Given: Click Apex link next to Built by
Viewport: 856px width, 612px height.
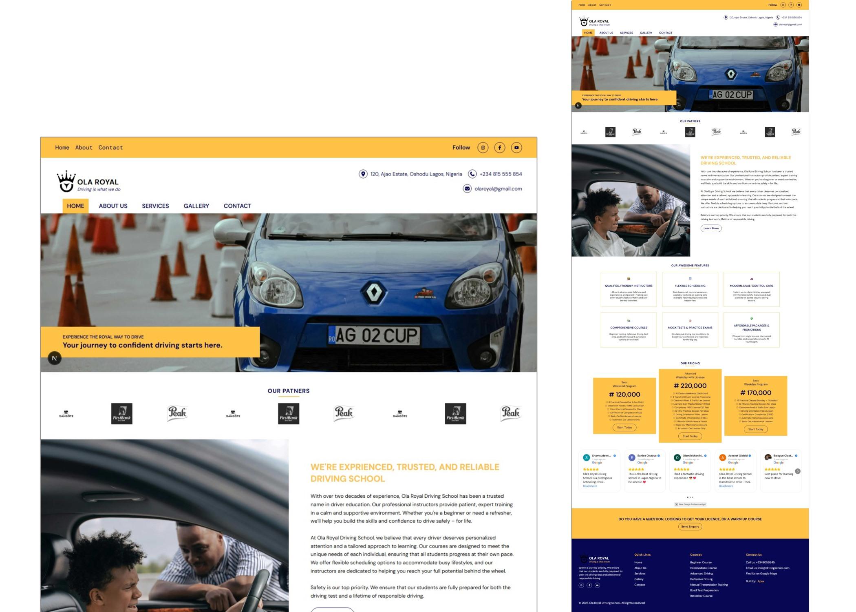Looking at the screenshot, I should pyautogui.click(x=761, y=581).
